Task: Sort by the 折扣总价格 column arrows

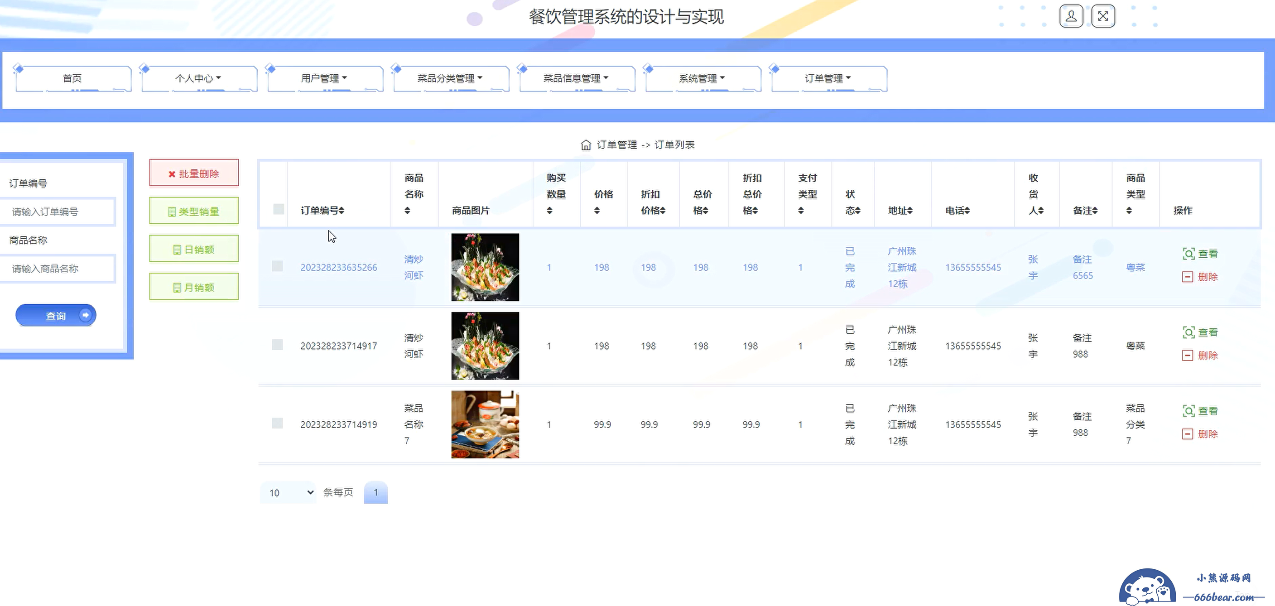Action: pos(755,211)
